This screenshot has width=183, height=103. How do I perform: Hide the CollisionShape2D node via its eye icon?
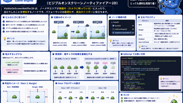pos(133,29)
